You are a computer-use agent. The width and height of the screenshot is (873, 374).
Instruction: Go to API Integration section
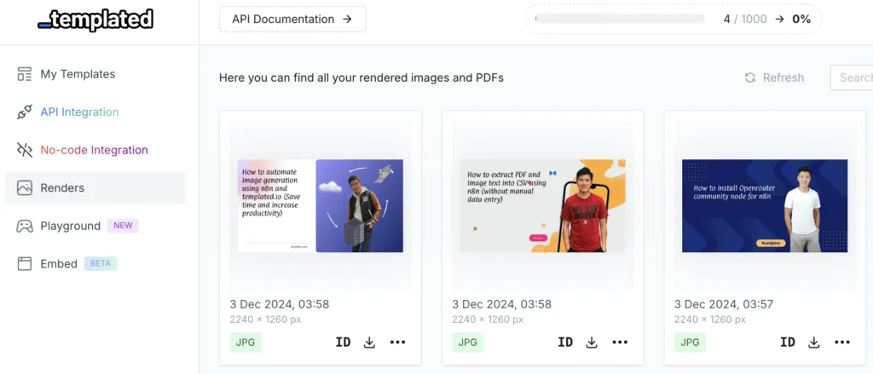coord(79,112)
